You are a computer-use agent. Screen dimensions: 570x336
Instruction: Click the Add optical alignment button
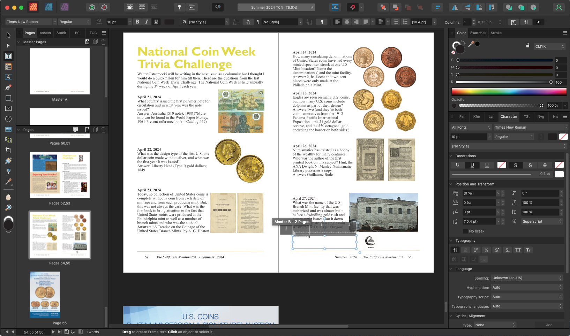pyautogui.click(x=549, y=325)
